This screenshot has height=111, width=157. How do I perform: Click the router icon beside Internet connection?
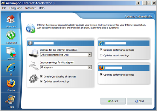34,53
